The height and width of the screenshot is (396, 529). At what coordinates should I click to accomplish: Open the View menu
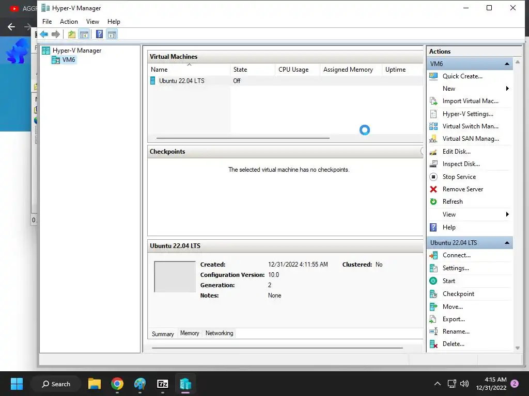(92, 22)
